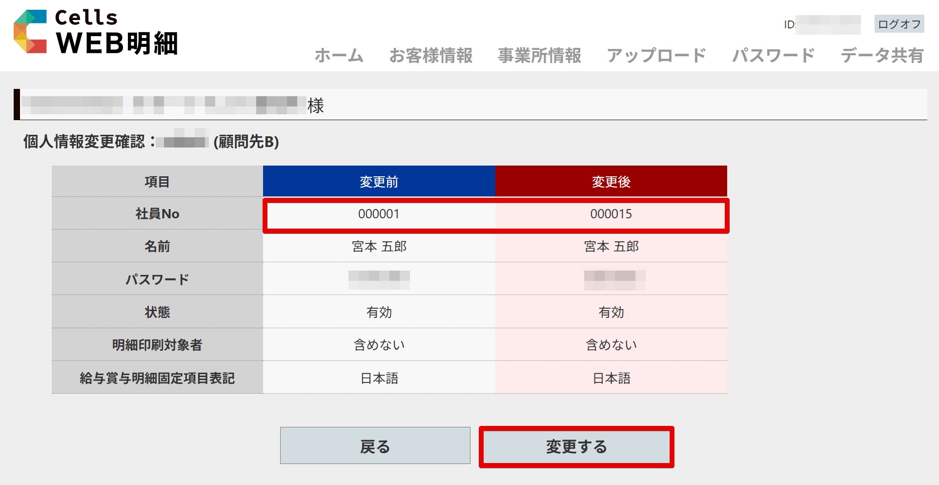Go to お客様情報 page
The height and width of the screenshot is (485, 939).
tap(430, 56)
